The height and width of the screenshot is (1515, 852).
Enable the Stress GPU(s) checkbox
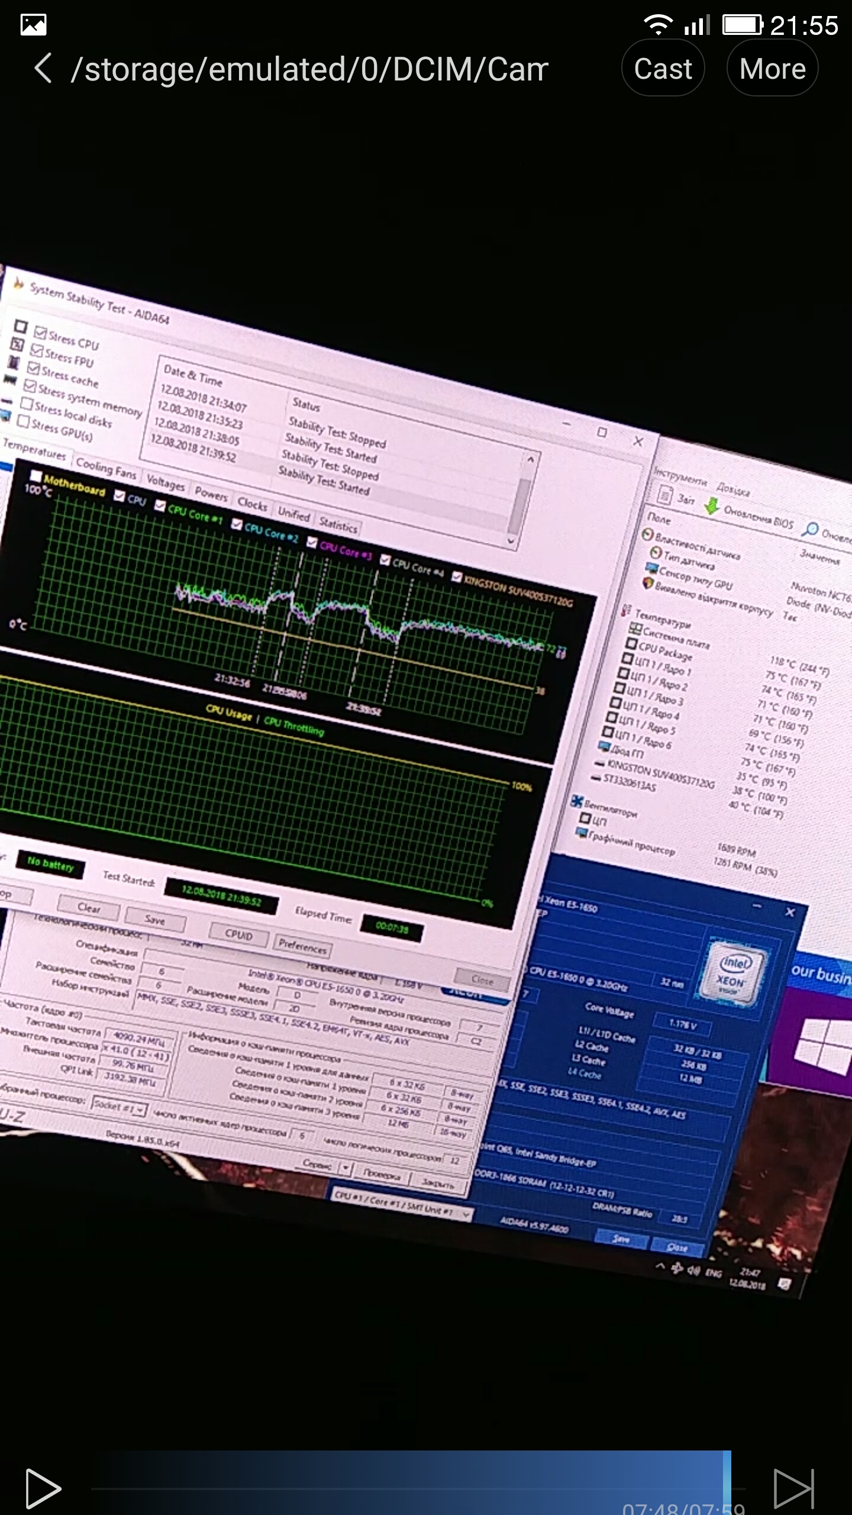(x=24, y=421)
